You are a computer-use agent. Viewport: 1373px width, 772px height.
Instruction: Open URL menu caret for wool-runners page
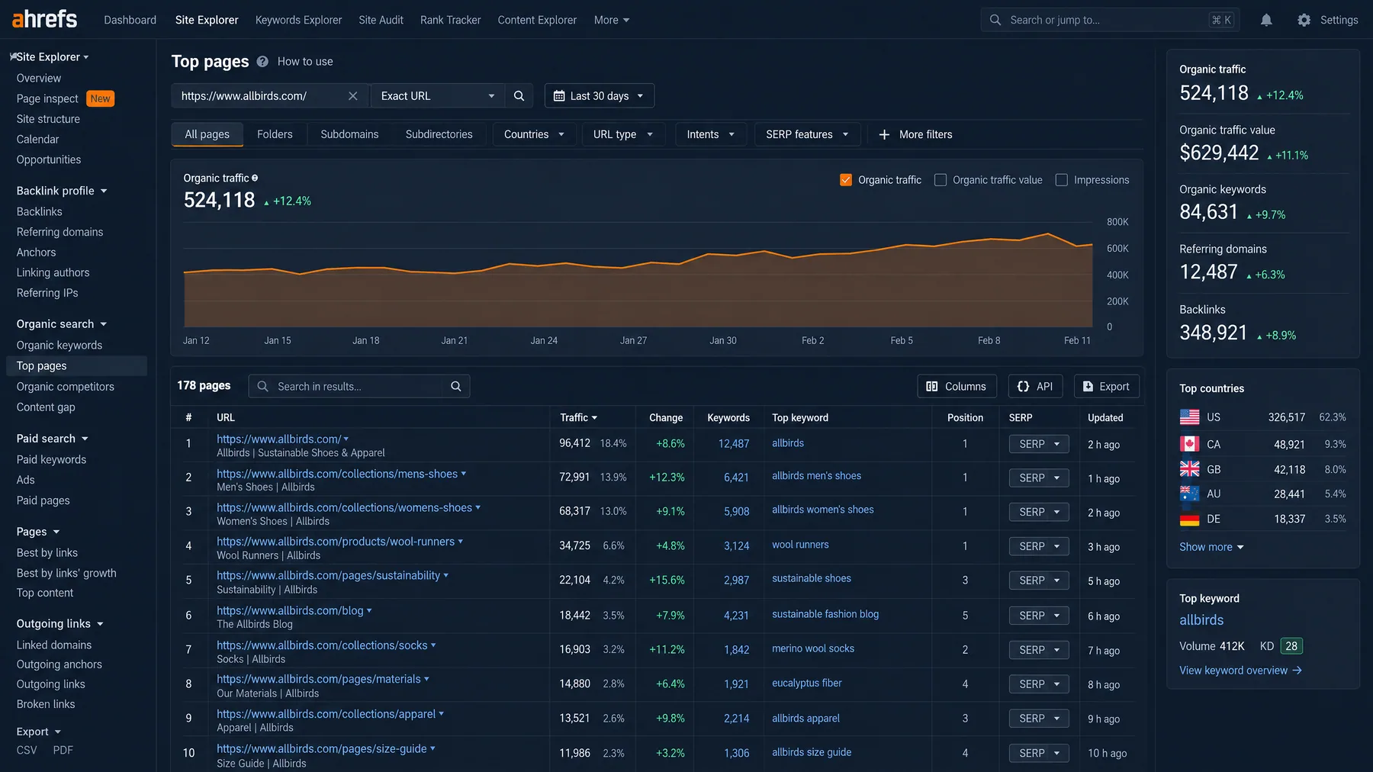pos(461,542)
